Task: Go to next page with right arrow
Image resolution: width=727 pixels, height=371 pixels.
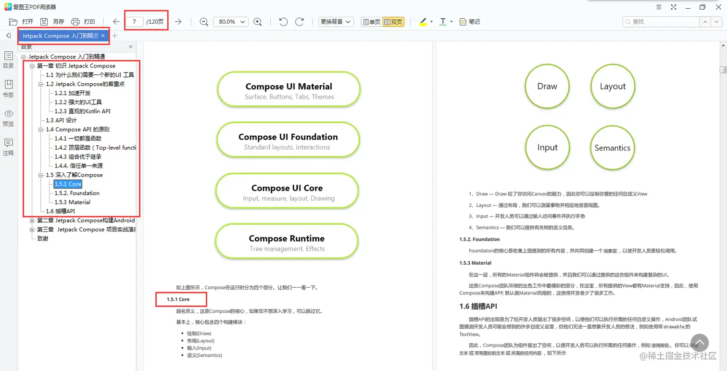Action: click(178, 22)
